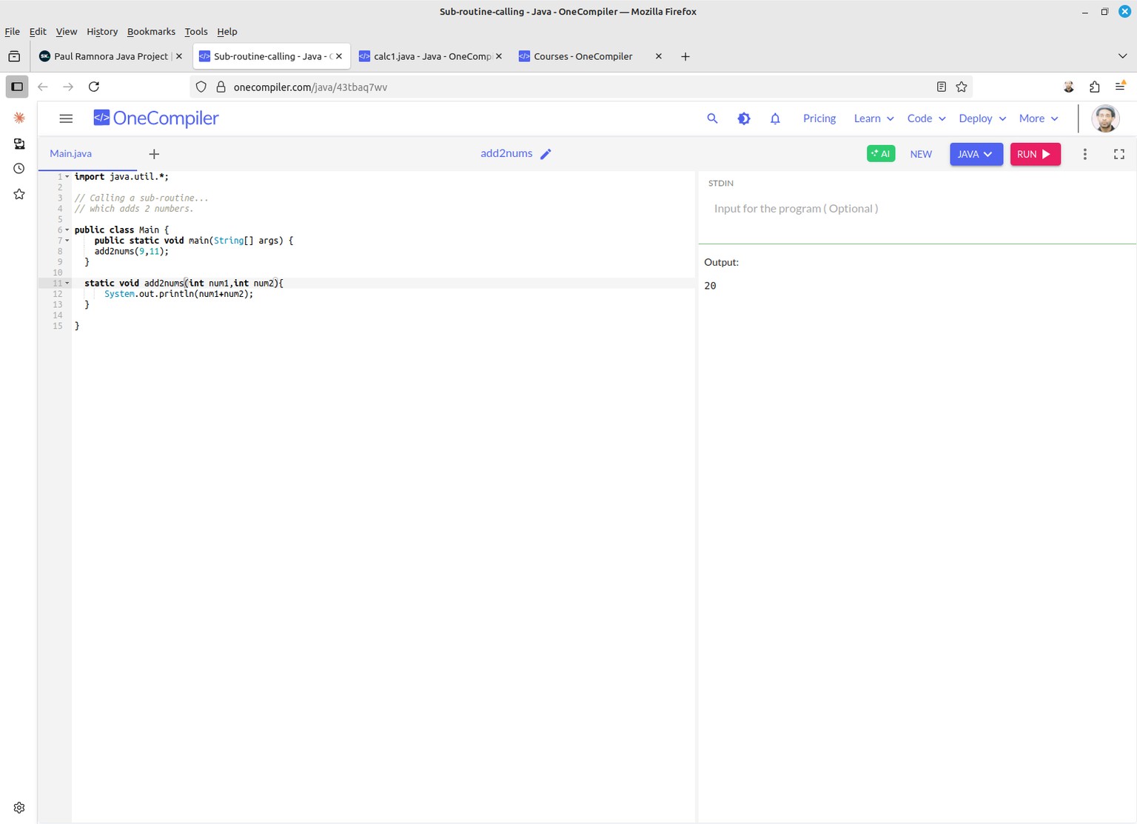Open the Help menu
This screenshot has width=1137, height=824.
[227, 31]
